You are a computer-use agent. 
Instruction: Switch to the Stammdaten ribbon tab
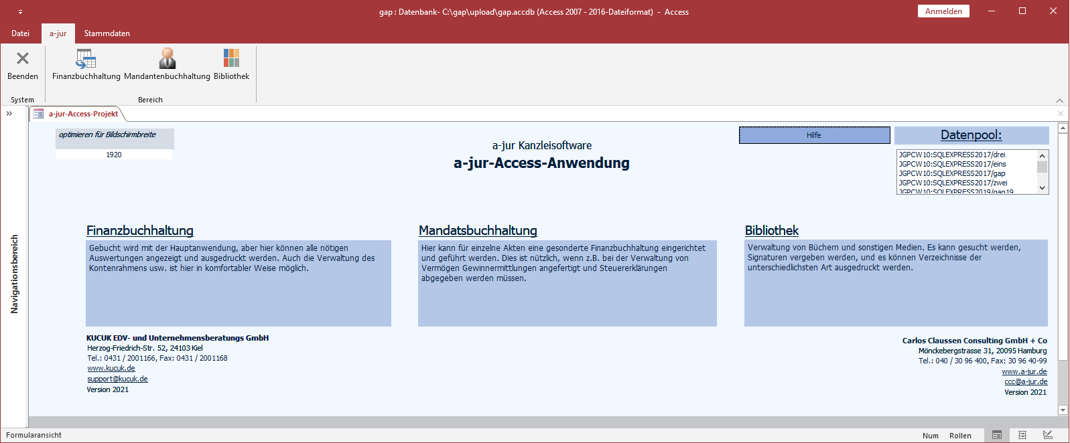(x=107, y=33)
